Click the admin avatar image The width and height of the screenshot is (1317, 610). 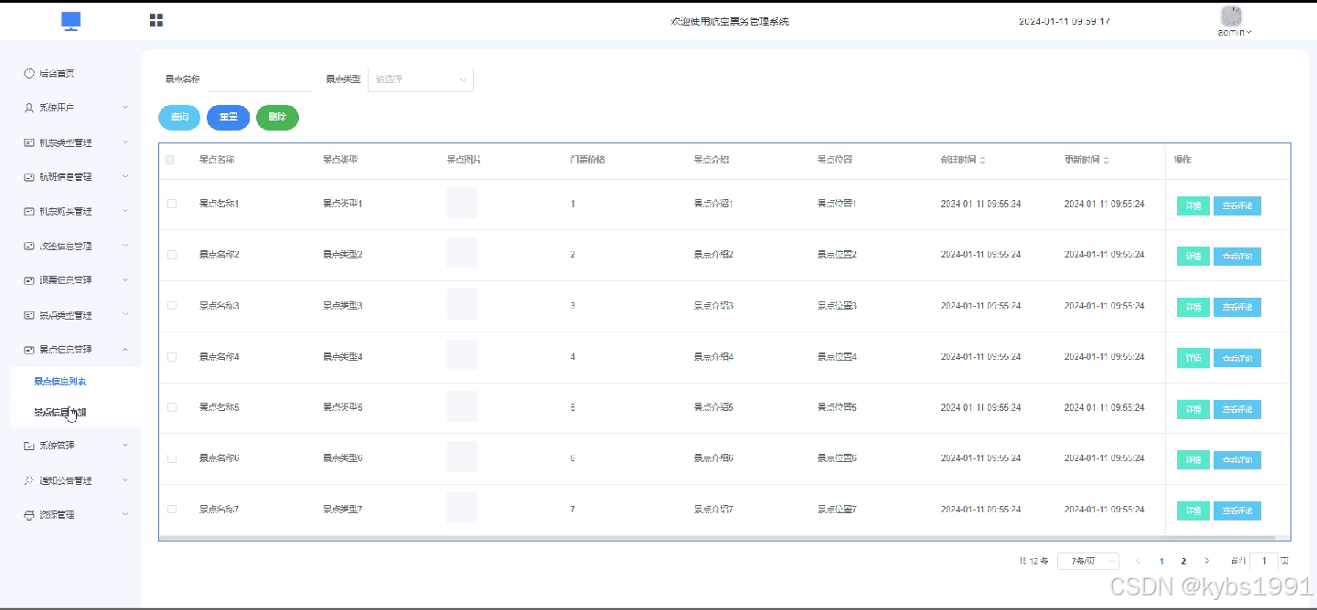(1231, 16)
